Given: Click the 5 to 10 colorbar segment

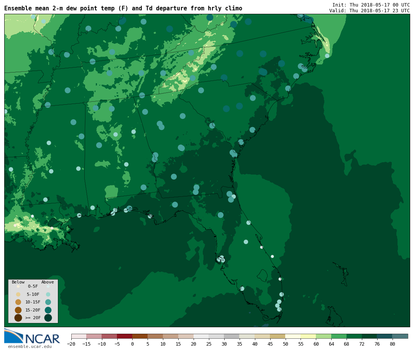Looking at the screenshot, I should 156,336.
